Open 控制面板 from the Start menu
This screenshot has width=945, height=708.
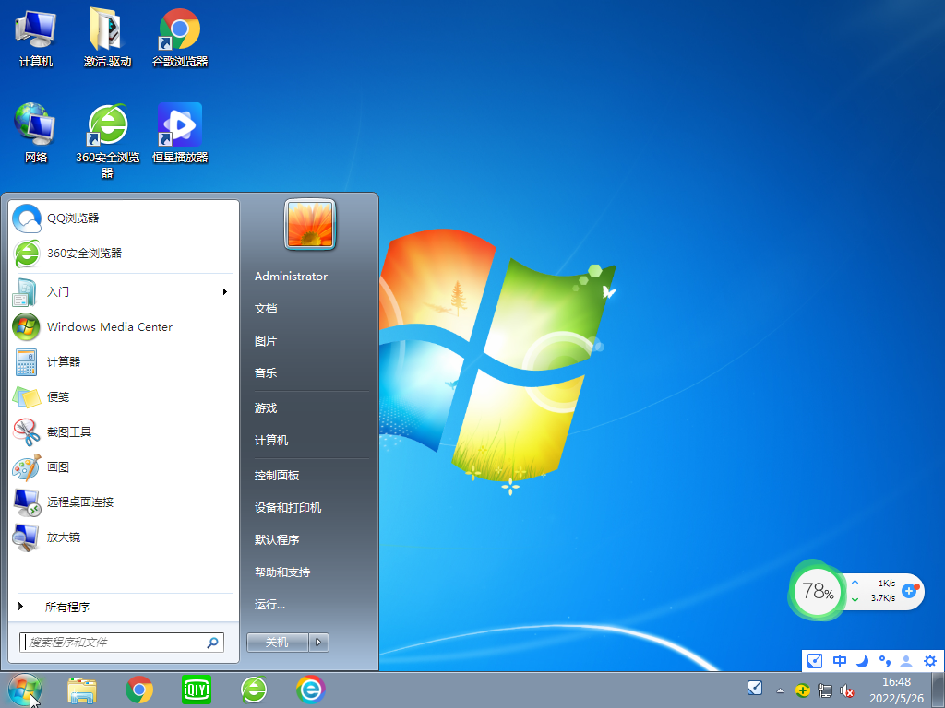(276, 475)
